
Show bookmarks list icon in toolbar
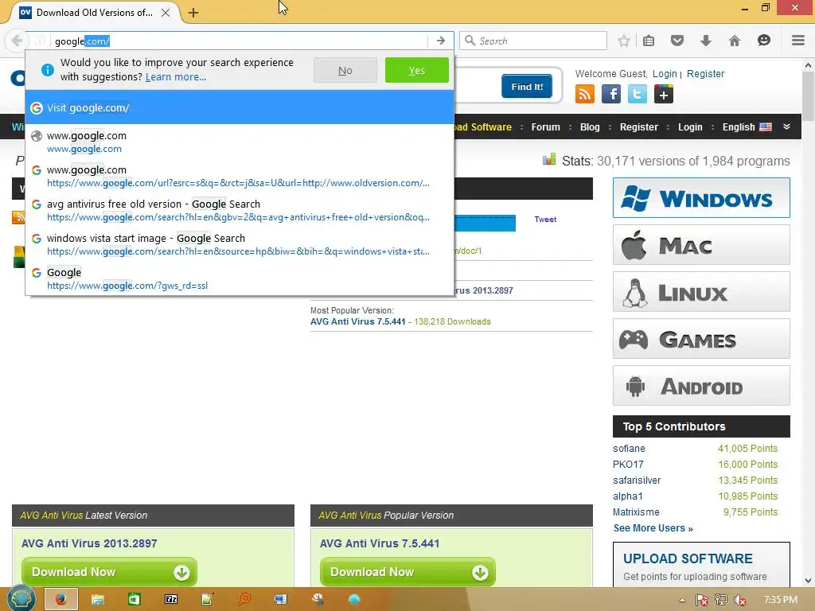tap(649, 41)
